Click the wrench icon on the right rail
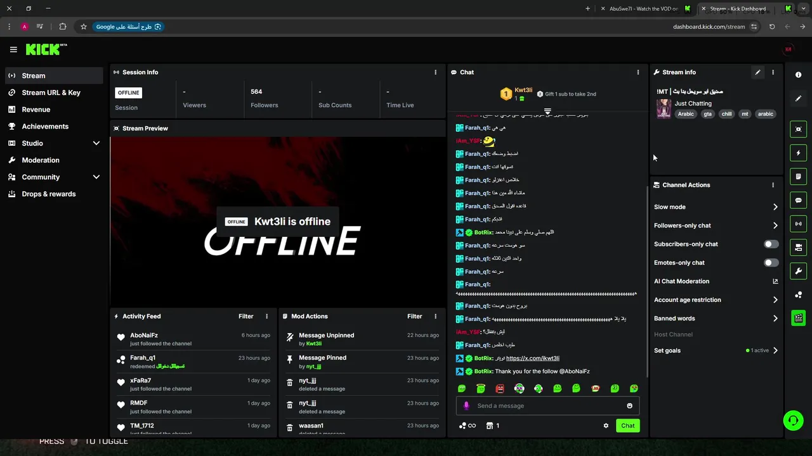Image resolution: width=812 pixels, height=456 pixels. click(798, 271)
